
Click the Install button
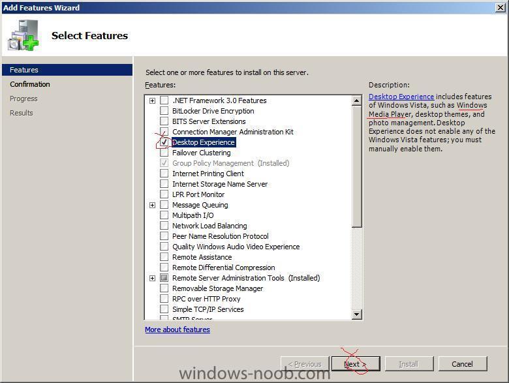click(409, 364)
